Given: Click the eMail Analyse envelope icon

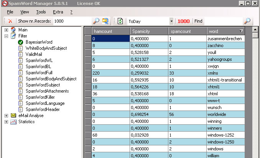Looking at the screenshot, I should point(13,116).
